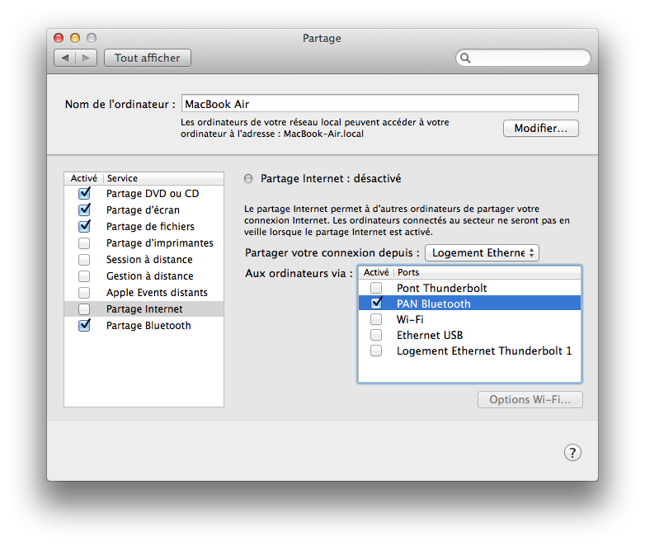
Task: Focus the System Preferences search field
Action: tap(523, 58)
